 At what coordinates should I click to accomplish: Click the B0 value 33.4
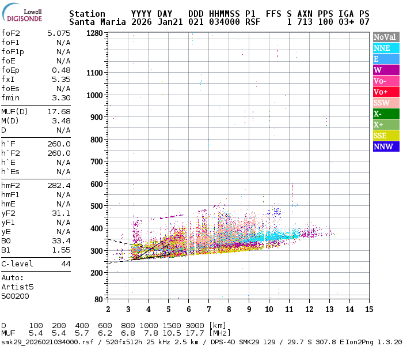pyautogui.click(x=61, y=240)
